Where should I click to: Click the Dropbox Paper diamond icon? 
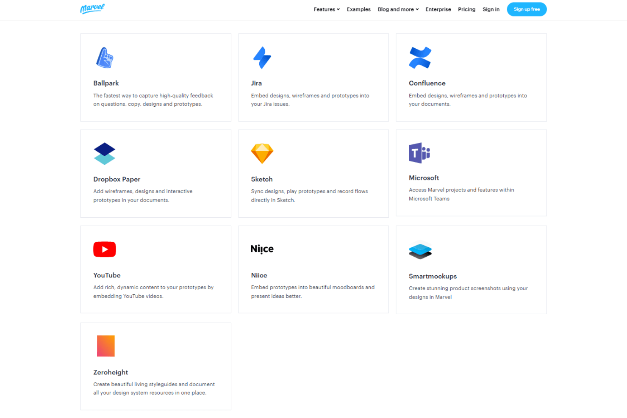pos(104,153)
